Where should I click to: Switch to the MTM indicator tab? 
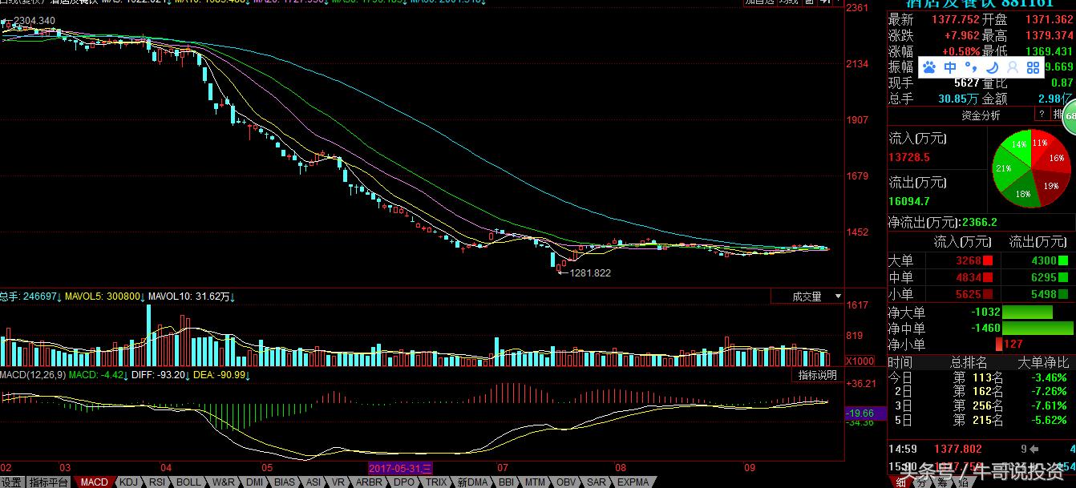(x=536, y=482)
